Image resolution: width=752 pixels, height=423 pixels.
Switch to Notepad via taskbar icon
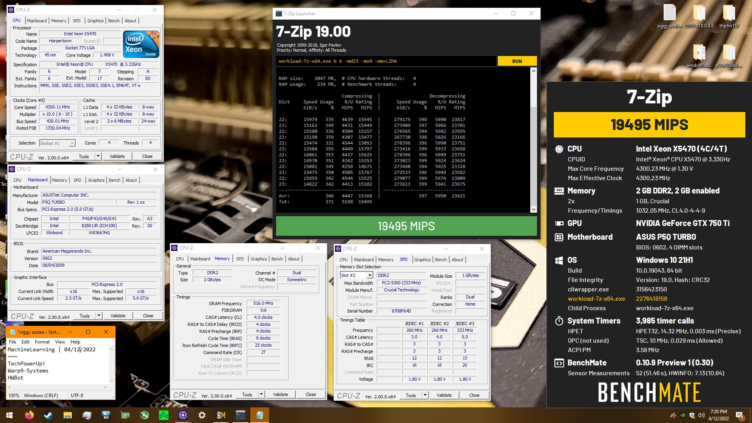(x=259, y=415)
